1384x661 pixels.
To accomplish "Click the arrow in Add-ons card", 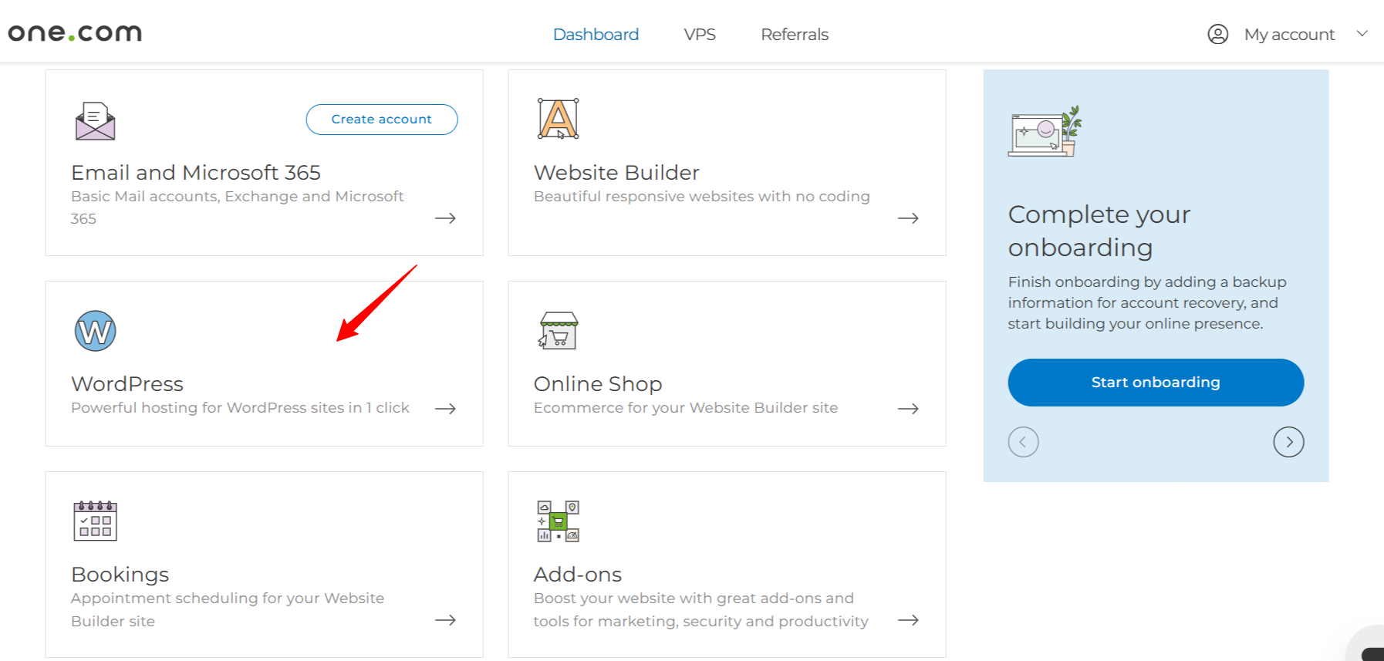I will pos(908,620).
